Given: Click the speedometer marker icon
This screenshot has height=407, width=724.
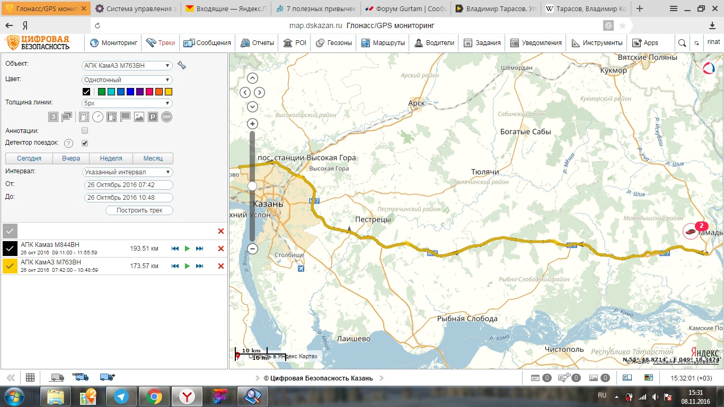Looking at the screenshot, I should pos(98,117).
